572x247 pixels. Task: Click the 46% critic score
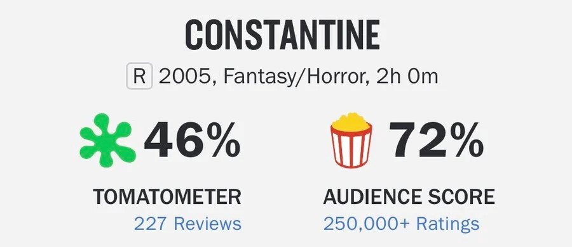click(192, 140)
